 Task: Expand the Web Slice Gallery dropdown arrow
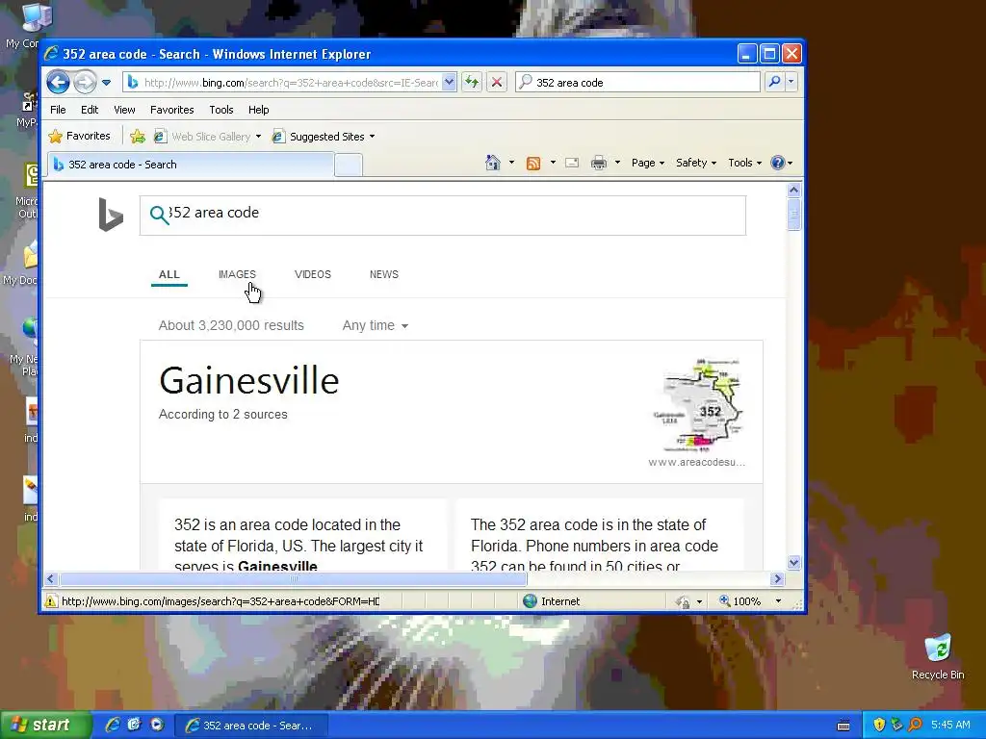(x=258, y=137)
